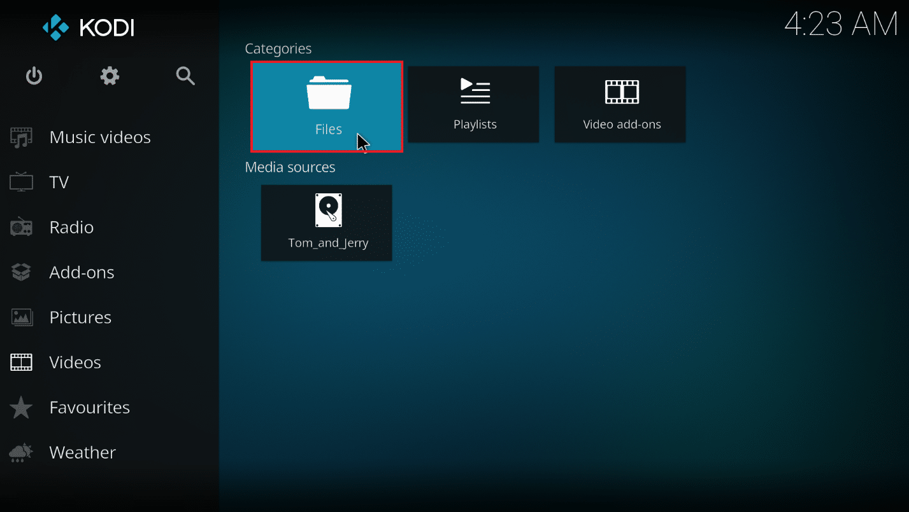The height and width of the screenshot is (512, 909).
Task: Click the Music videos film-note icon
Action: tap(21, 138)
